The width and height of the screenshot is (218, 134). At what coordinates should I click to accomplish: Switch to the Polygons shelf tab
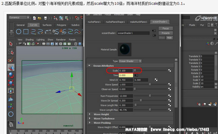coord(61,25)
